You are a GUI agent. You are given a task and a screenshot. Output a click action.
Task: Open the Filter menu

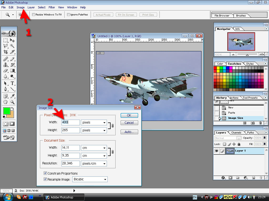(x=52, y=7)
